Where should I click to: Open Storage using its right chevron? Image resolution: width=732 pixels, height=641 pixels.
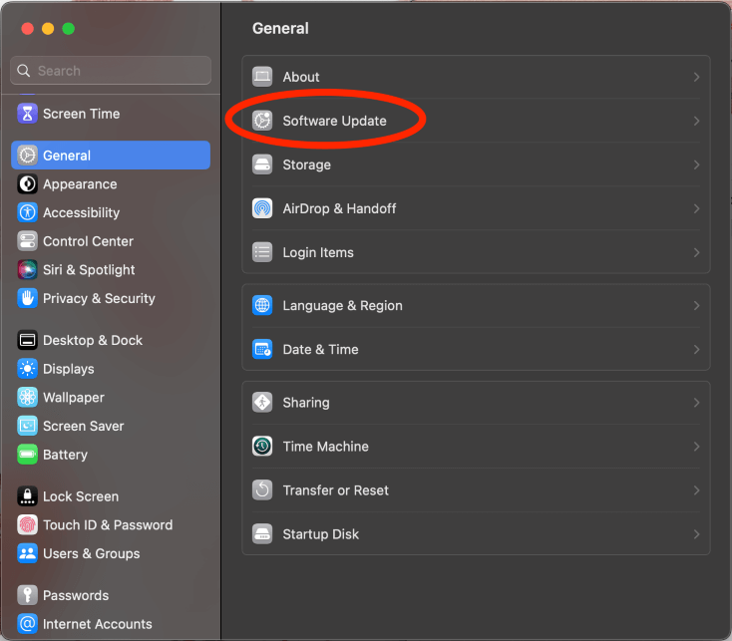point(696,164)
